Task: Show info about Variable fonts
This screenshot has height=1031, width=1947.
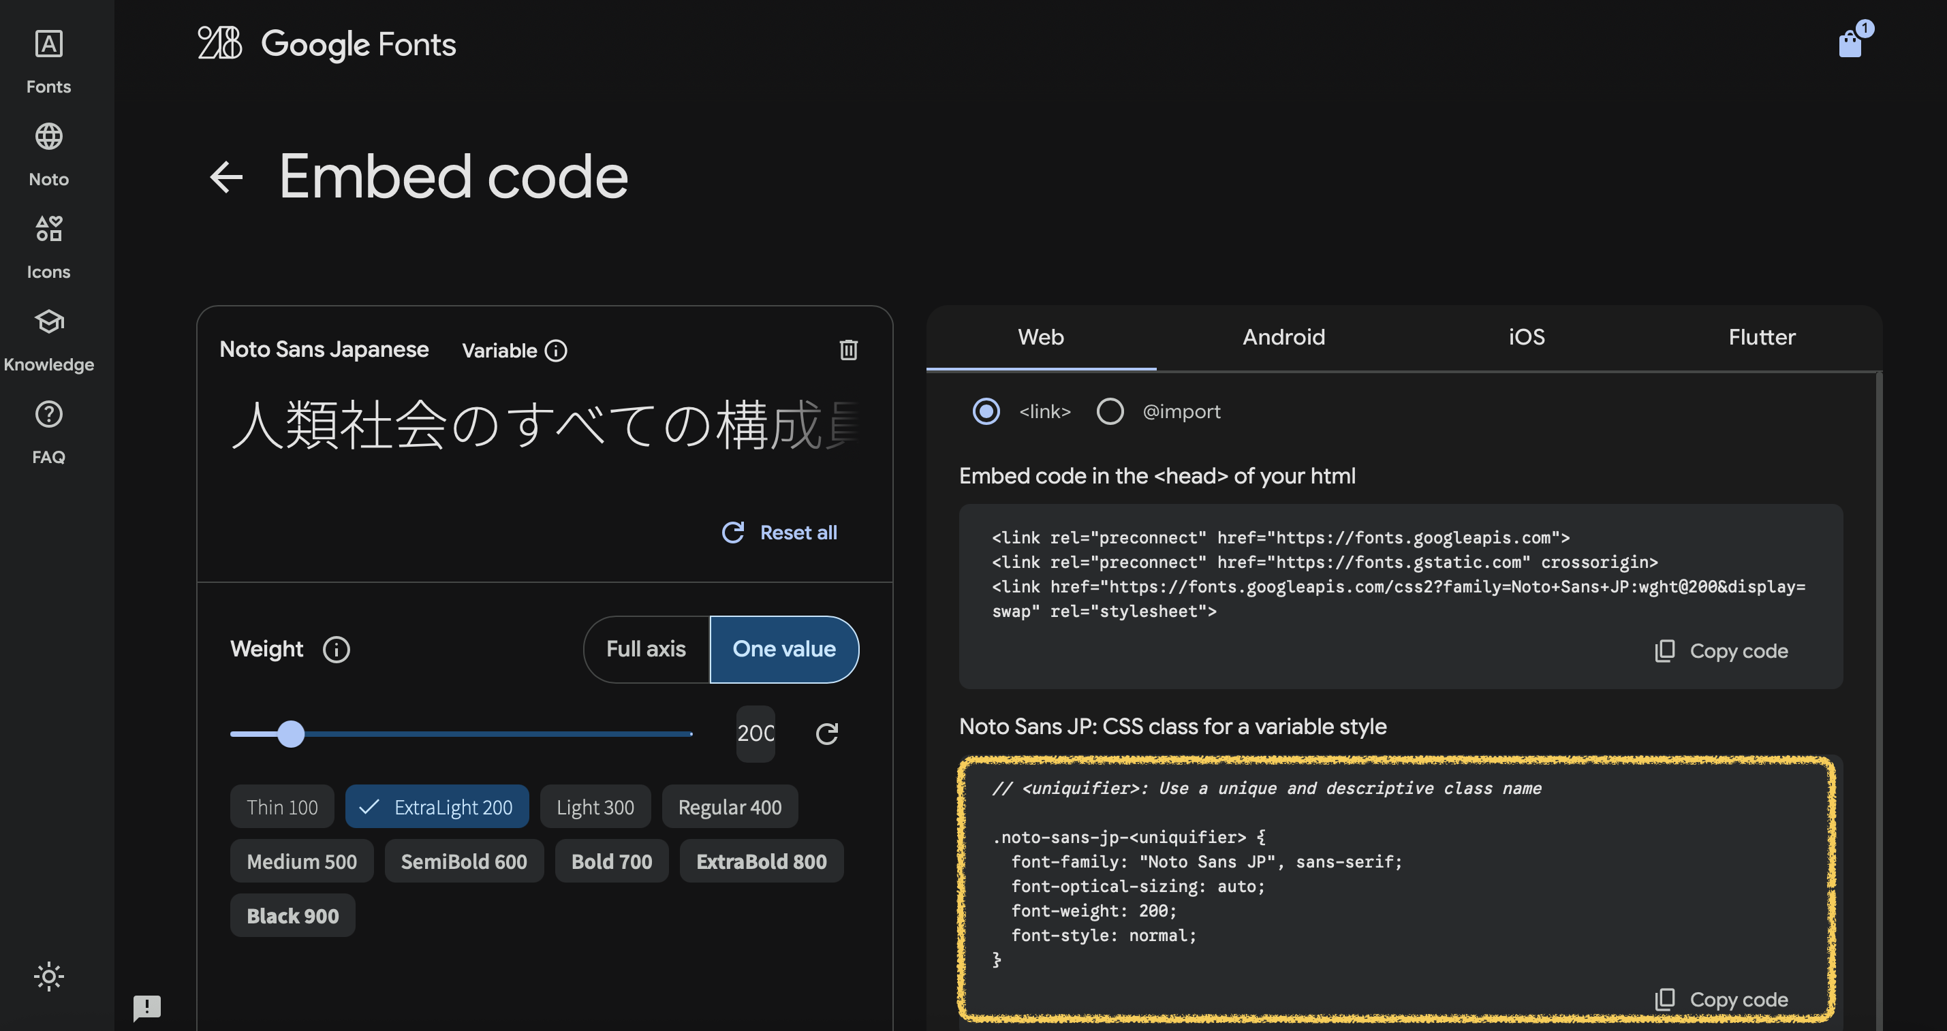Action: tap(557, 351)
